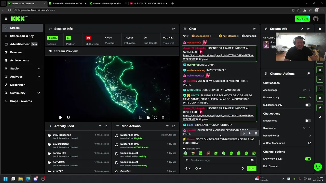
Task: Pop out the Session Info panel
Action: (x=173, y=29)
